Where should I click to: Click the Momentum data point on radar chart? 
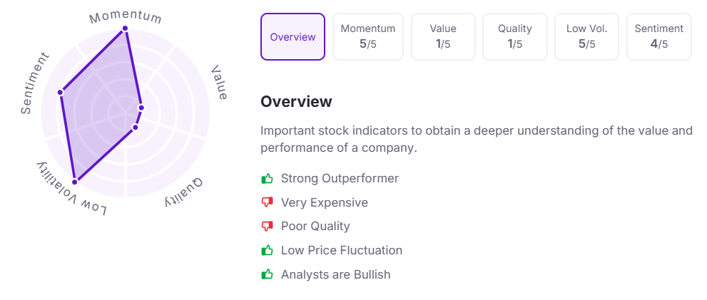tap(126, 29)
